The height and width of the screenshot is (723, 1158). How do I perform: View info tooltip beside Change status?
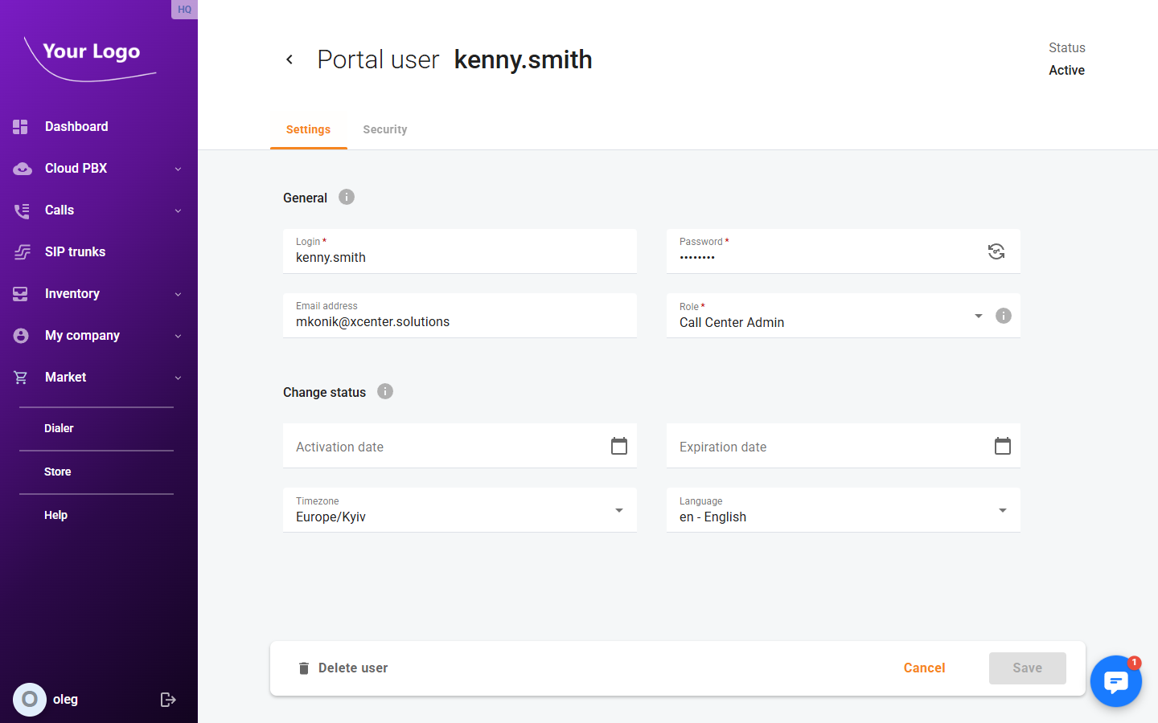[384, 391]
